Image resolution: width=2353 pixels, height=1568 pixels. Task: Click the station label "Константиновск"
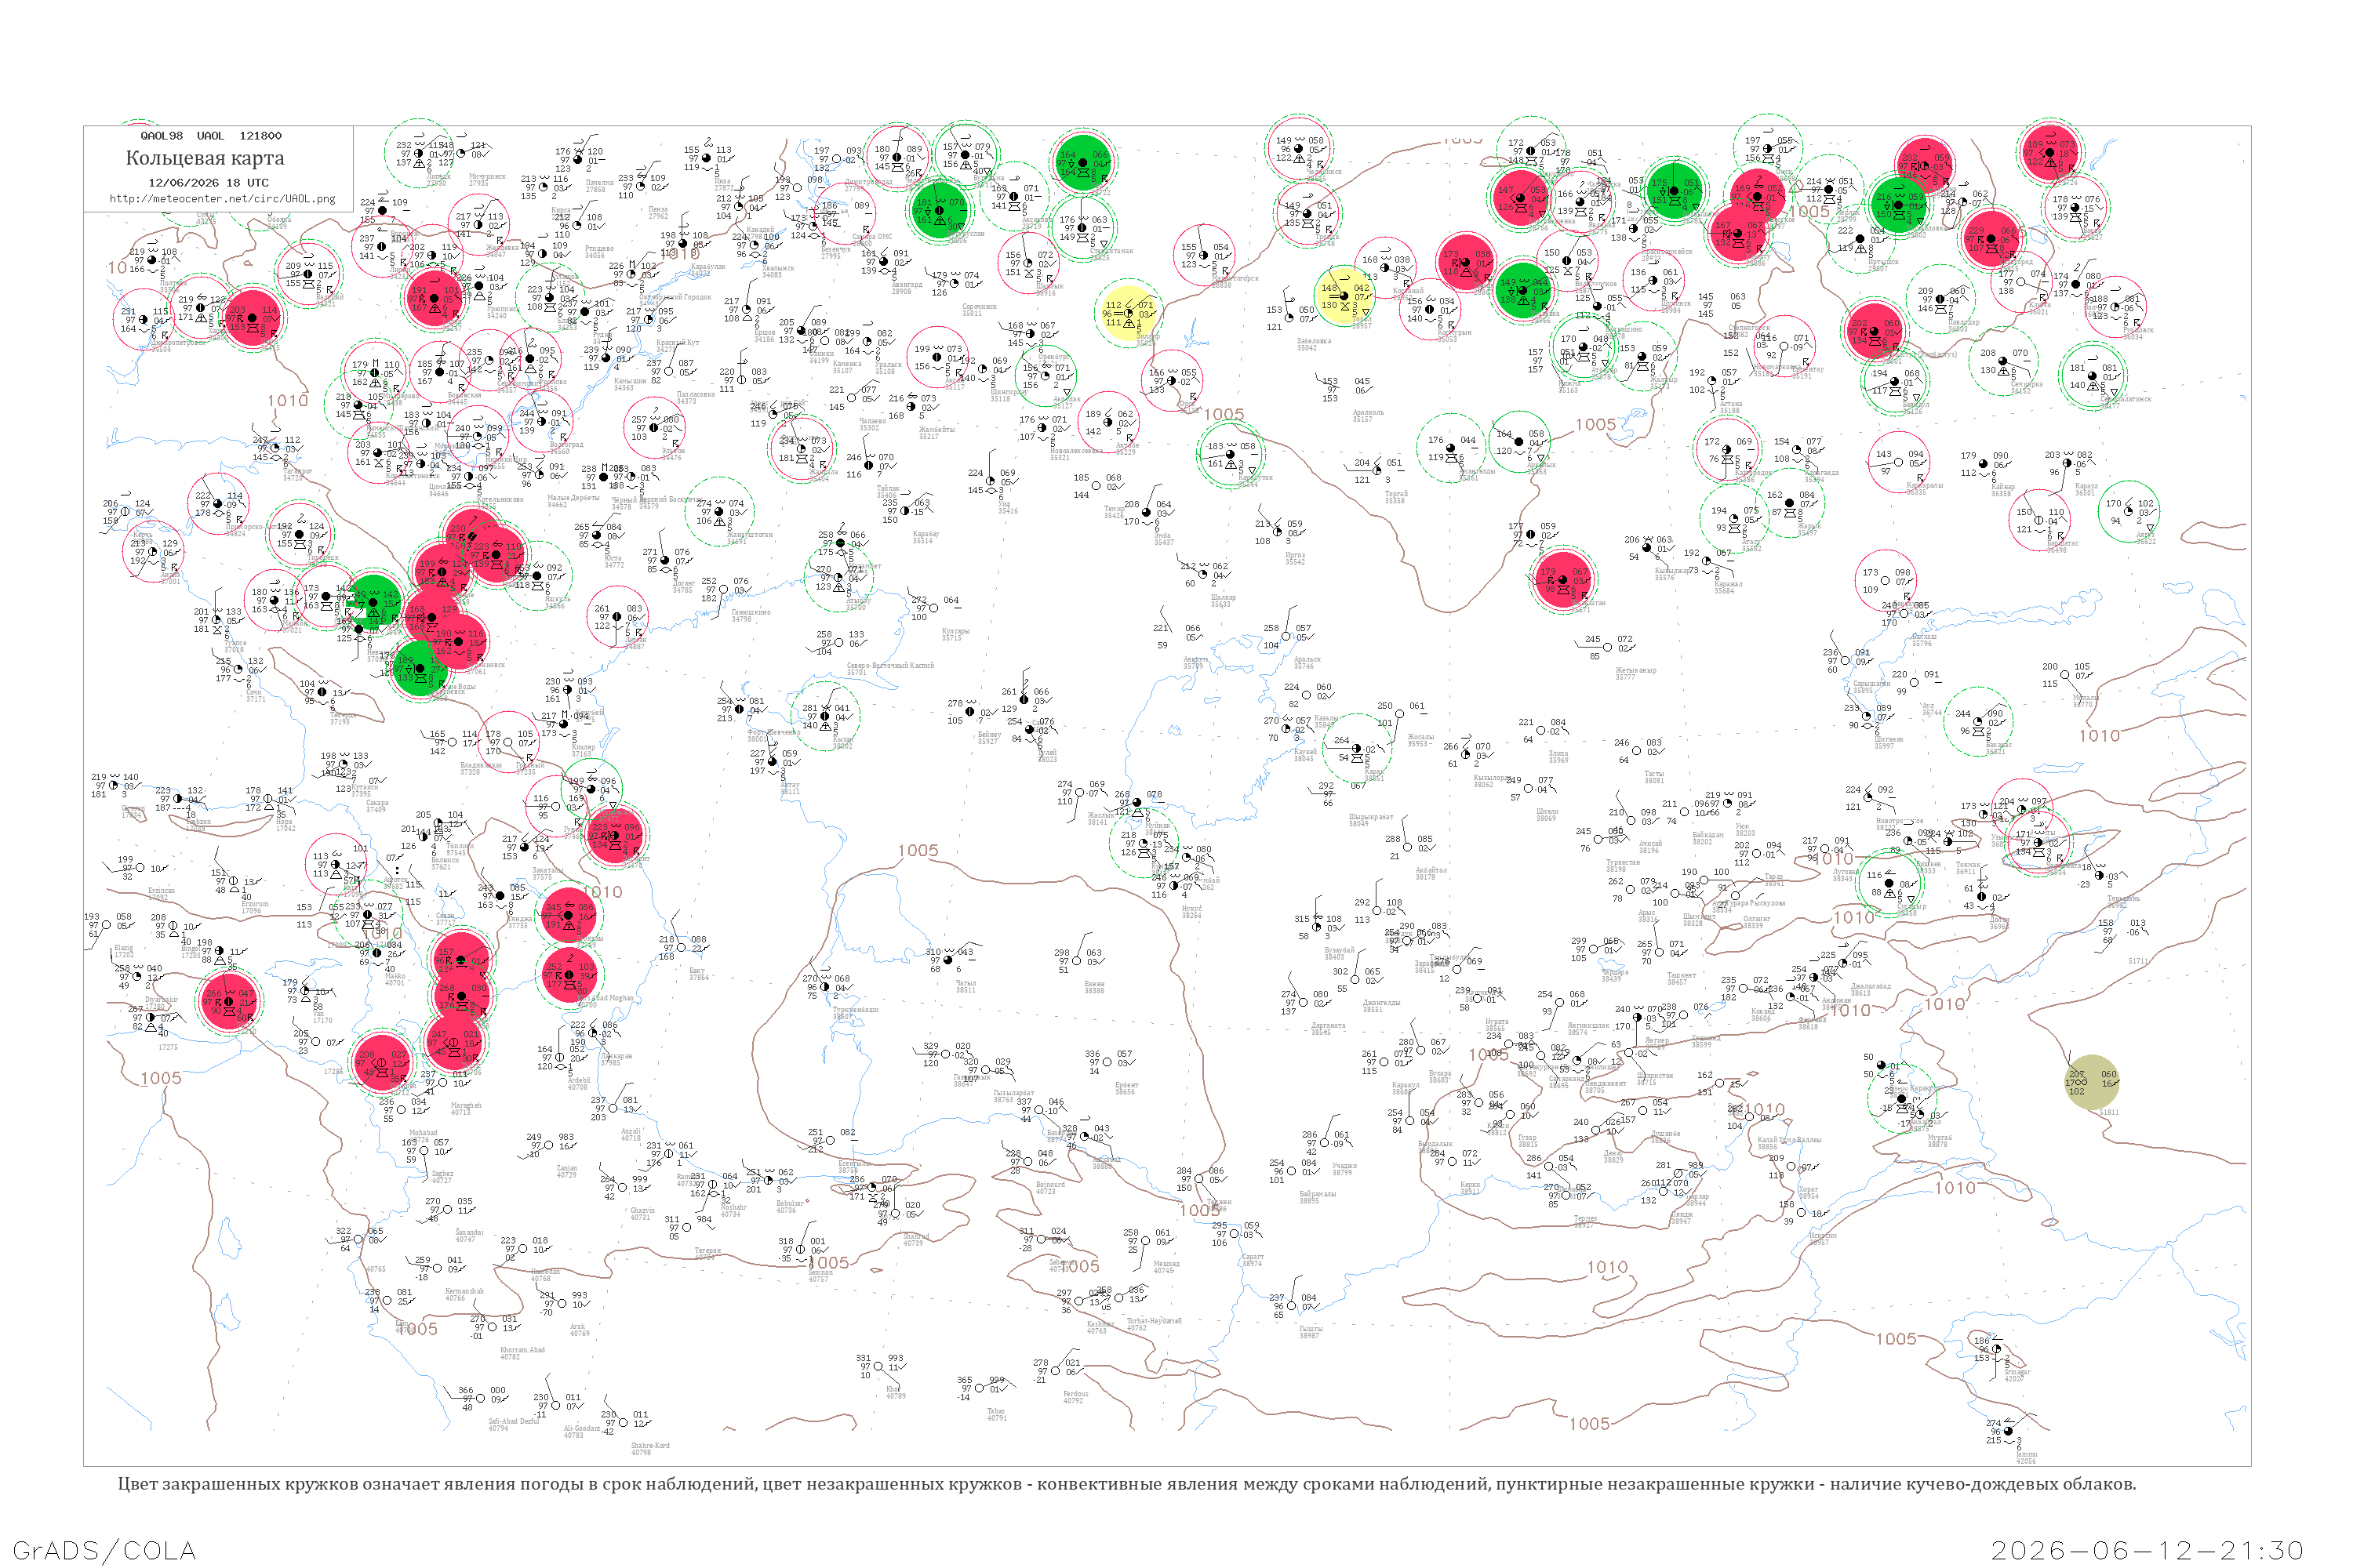[413, 476]
